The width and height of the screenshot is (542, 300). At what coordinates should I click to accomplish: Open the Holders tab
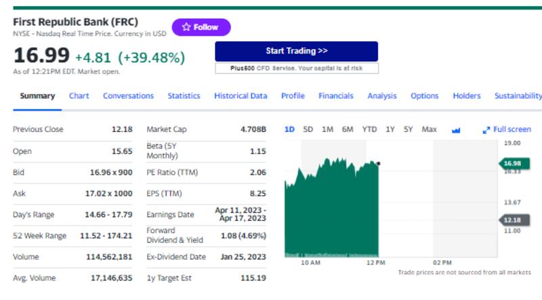[x=466, y=96]
